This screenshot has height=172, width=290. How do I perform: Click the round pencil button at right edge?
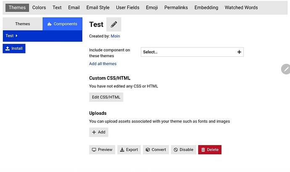click(286, 69)
